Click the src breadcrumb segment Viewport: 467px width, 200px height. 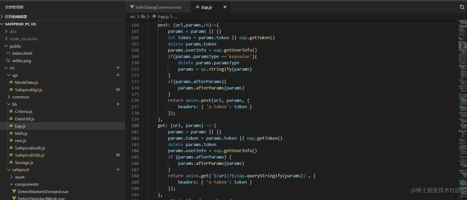point(133,17)
